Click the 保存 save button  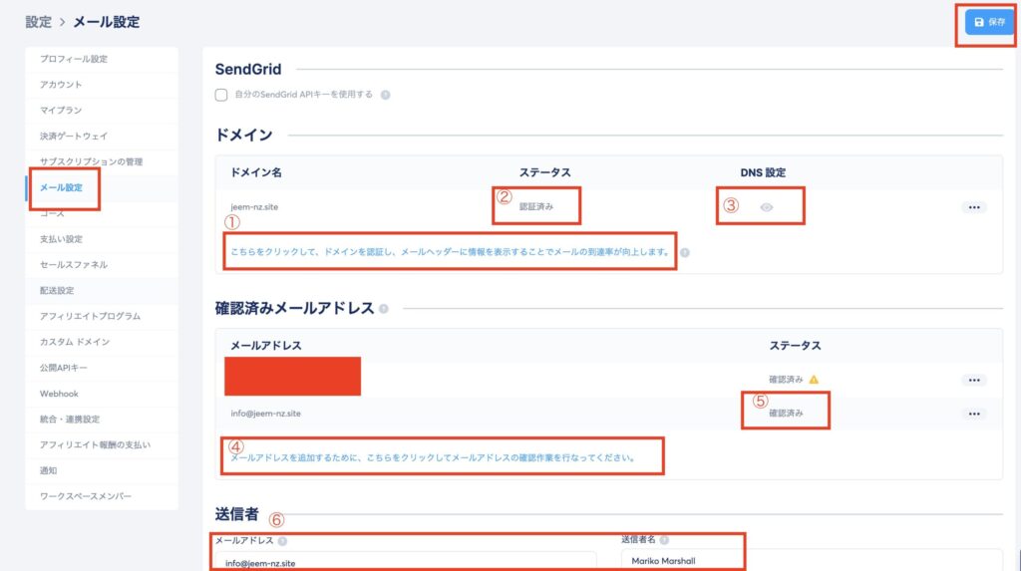[989, 22]
